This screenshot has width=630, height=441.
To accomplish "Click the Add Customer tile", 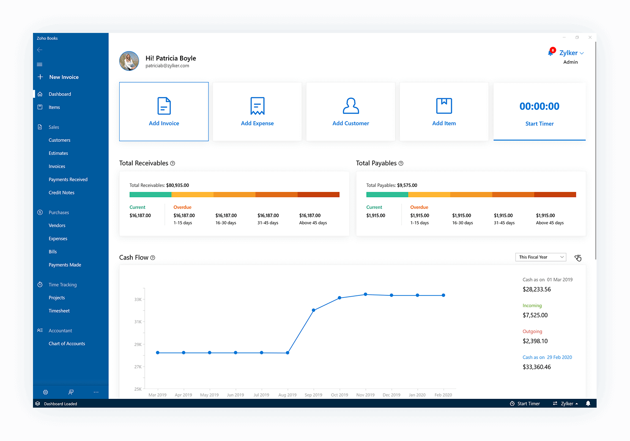I will [351, 111].
